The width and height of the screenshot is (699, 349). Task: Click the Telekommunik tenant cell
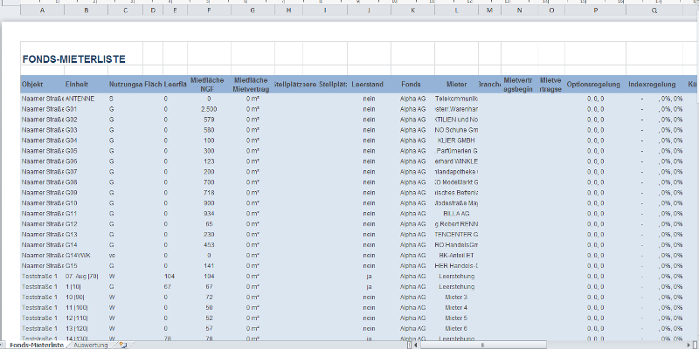(456, 99)
